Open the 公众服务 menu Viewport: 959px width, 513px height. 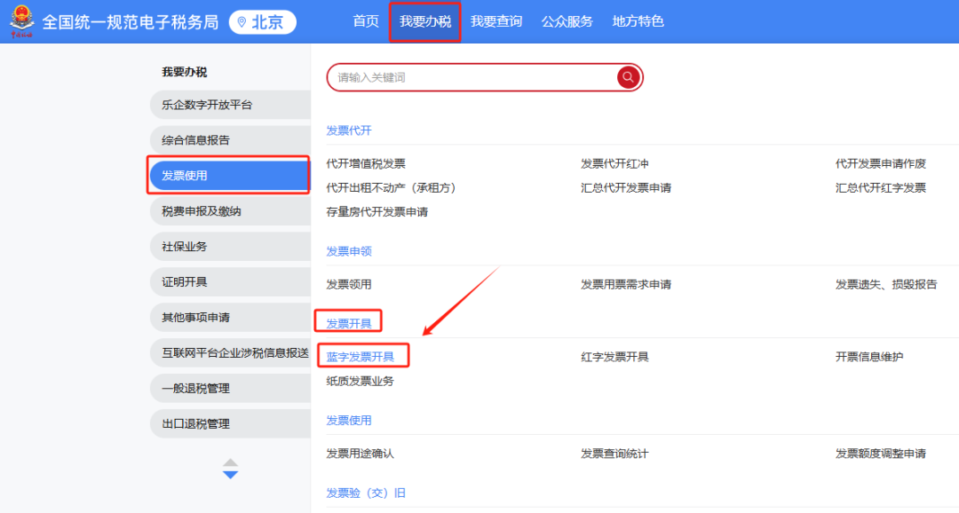point(567,21)
